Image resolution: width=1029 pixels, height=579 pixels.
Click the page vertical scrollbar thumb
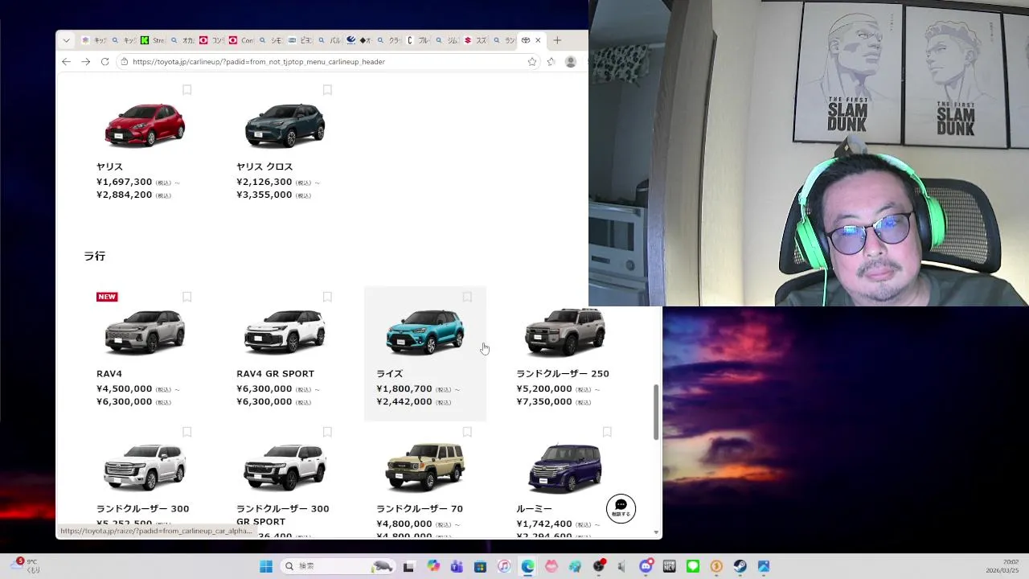tap(656, 412)
